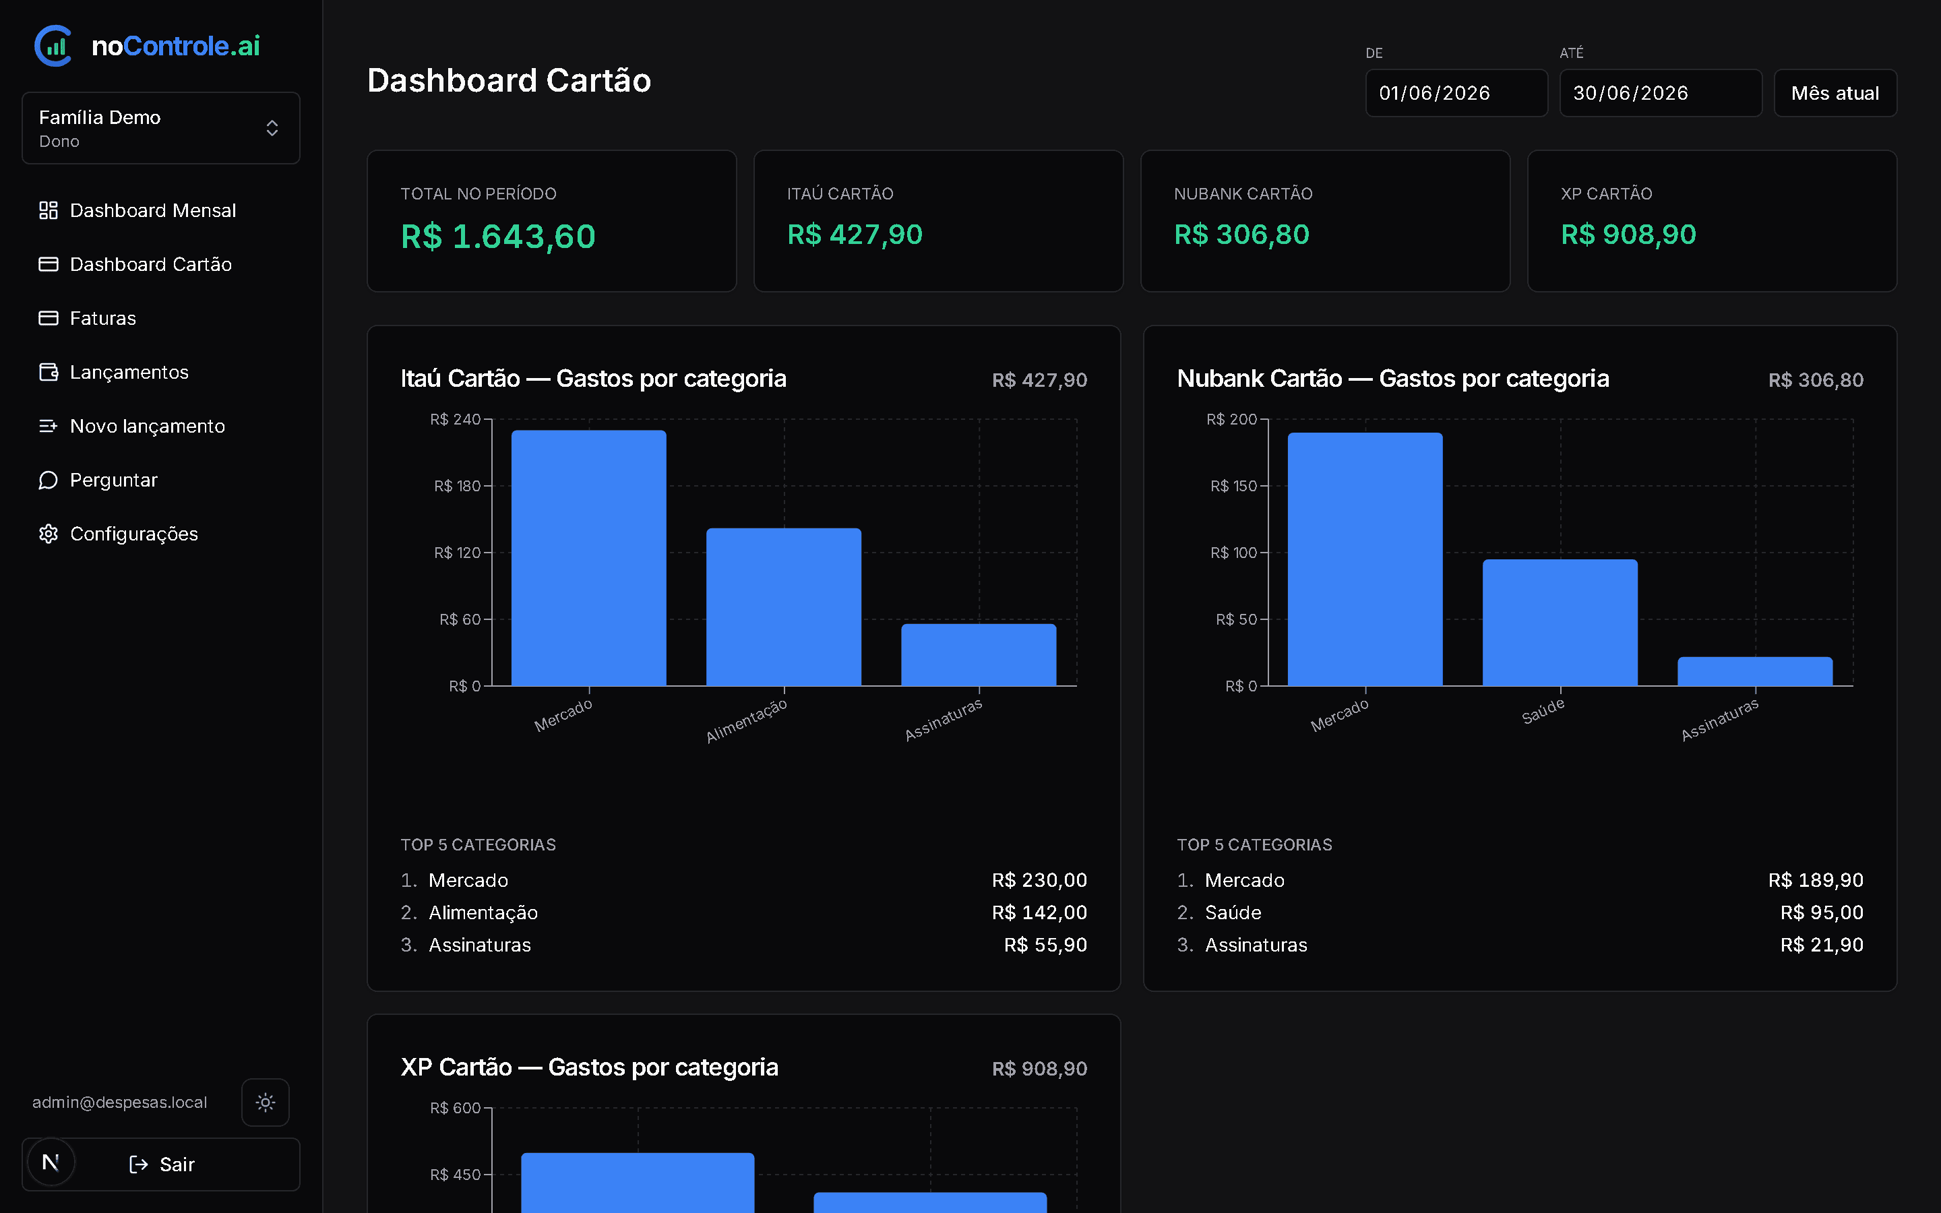This screenshot has width=1941, height=1213.
Task: Click the round N avatar icon
Action: tap(51, 1162)
